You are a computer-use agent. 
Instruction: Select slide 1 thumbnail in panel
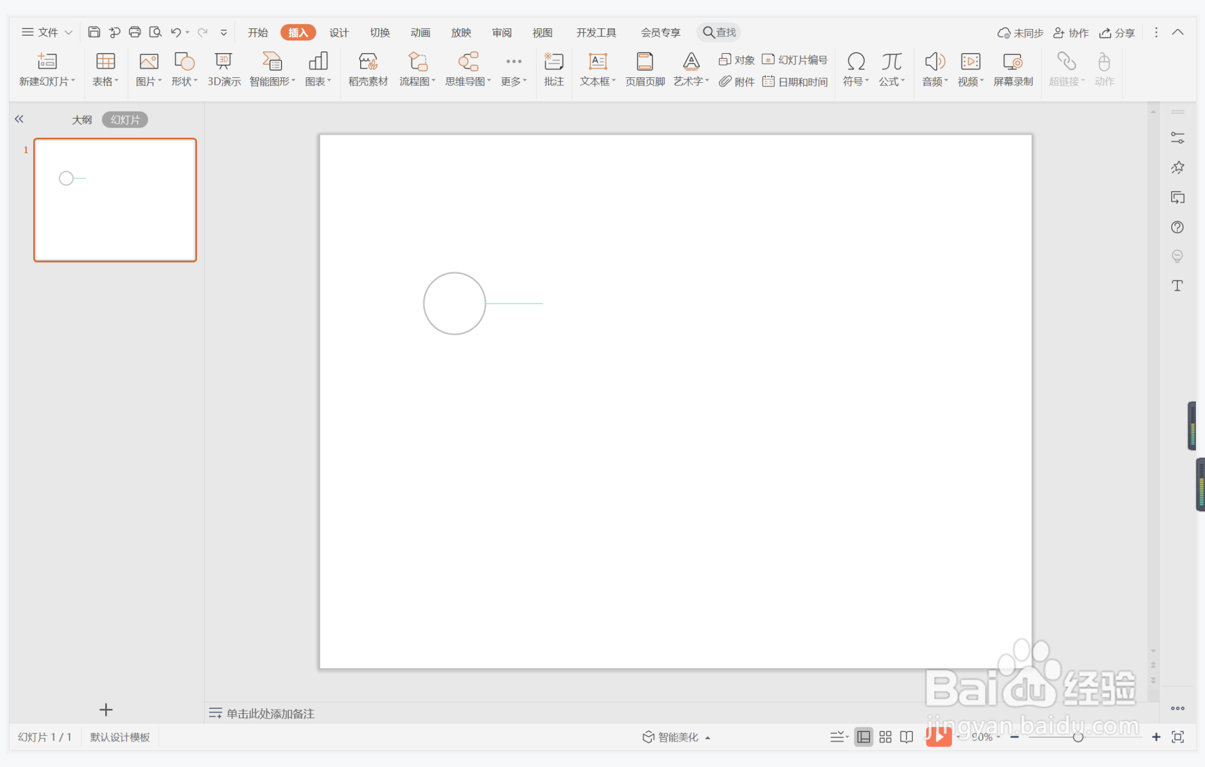pos(115,200)
